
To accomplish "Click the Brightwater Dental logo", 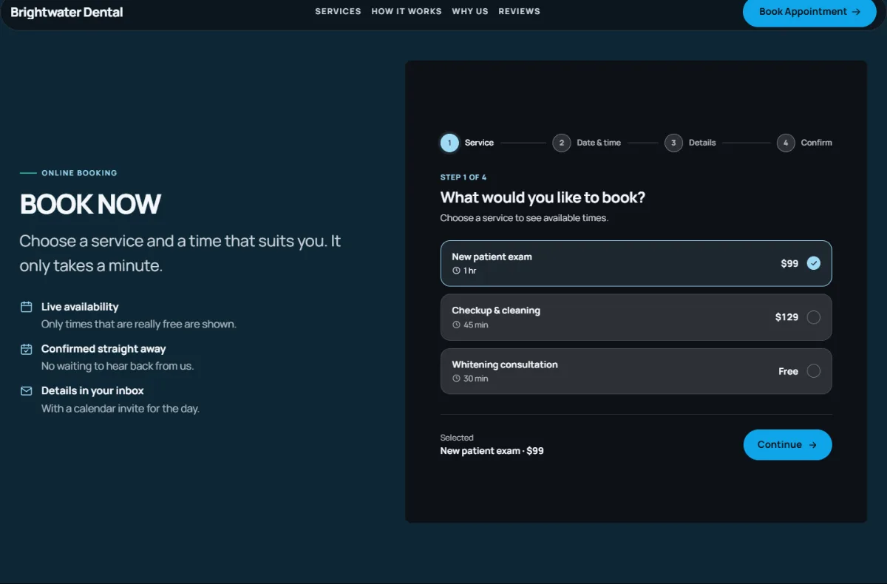I will coord(67,12).
